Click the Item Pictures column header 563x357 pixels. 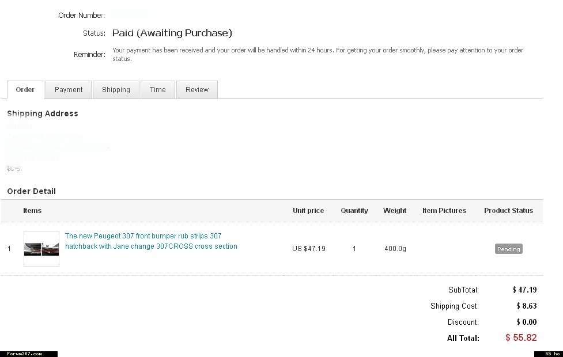click(x=444, y=211)
